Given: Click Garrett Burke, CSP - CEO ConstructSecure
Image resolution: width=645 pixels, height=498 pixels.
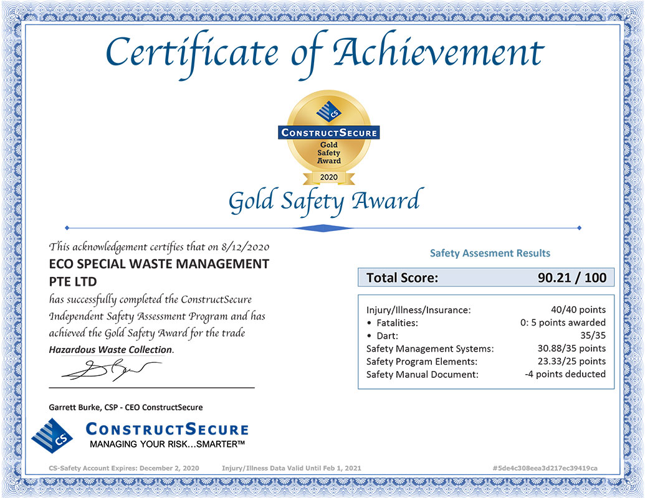Looking at the screenshot, I should (x=126, y=407).
